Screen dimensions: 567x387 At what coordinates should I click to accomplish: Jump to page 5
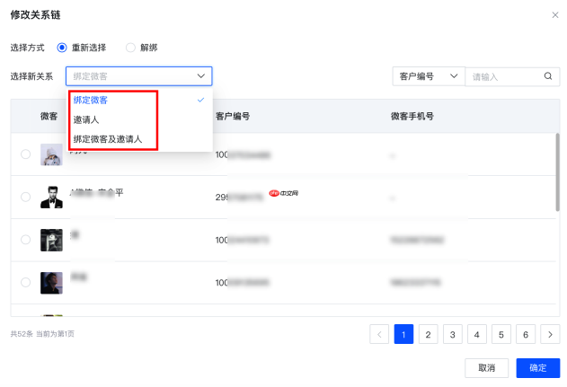coord(501,334)
